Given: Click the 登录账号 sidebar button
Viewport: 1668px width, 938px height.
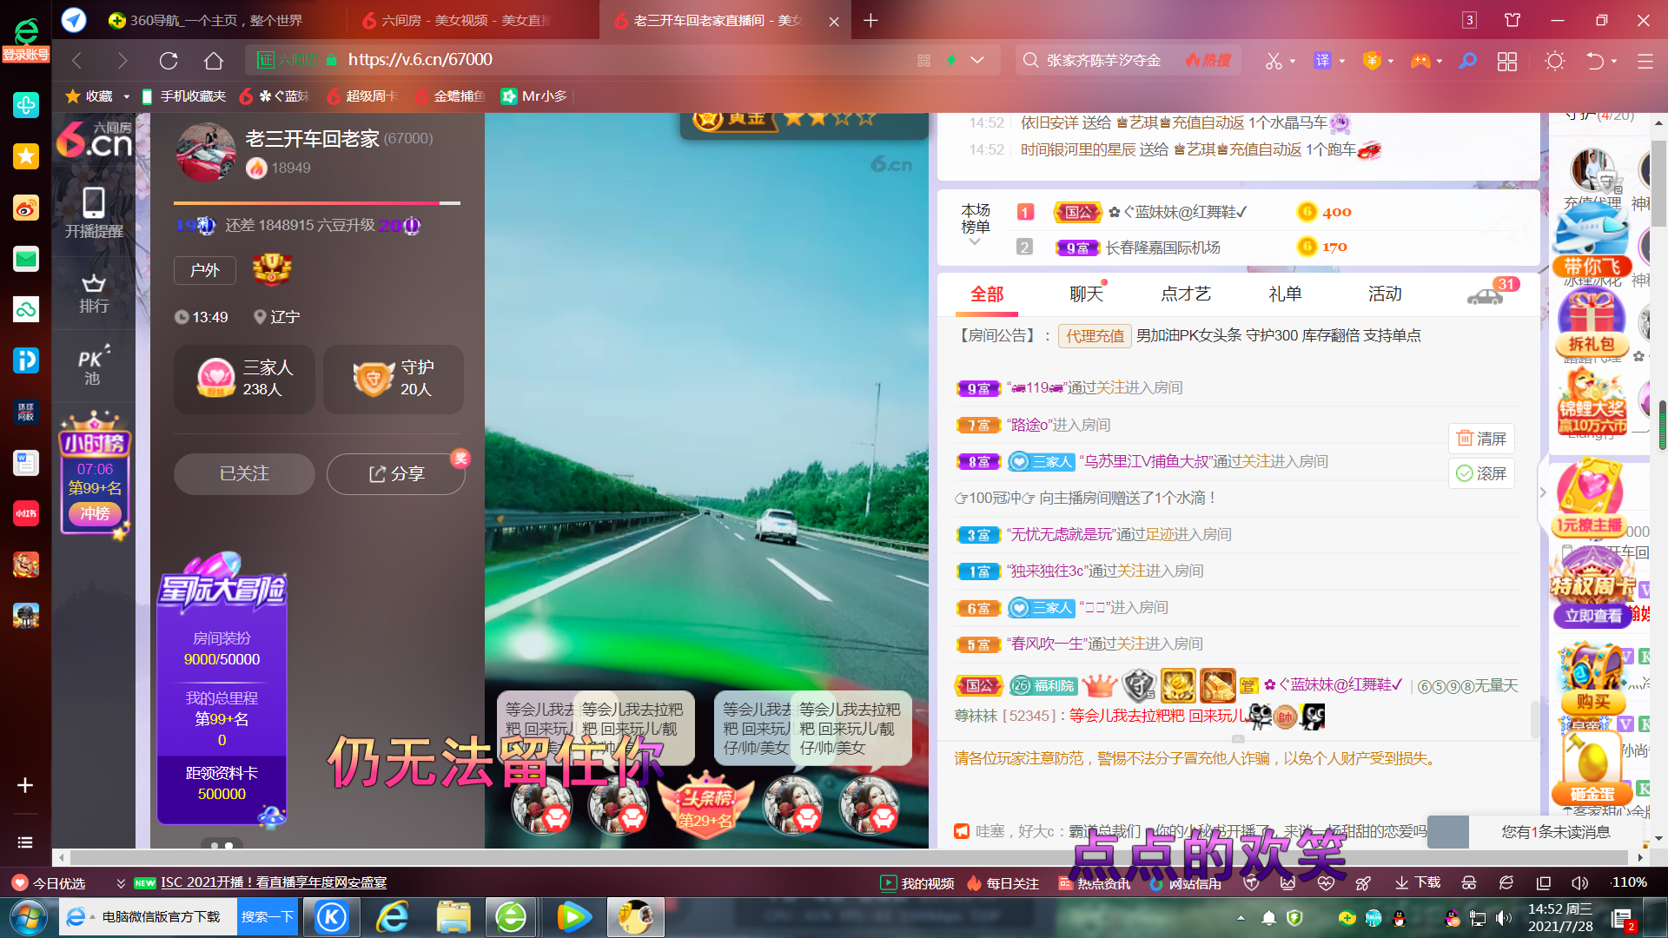Looking at the screenshot, I should (x=26, y=55).
